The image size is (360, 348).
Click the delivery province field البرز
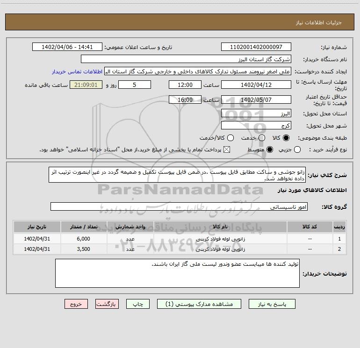click(x=256, y=114)
